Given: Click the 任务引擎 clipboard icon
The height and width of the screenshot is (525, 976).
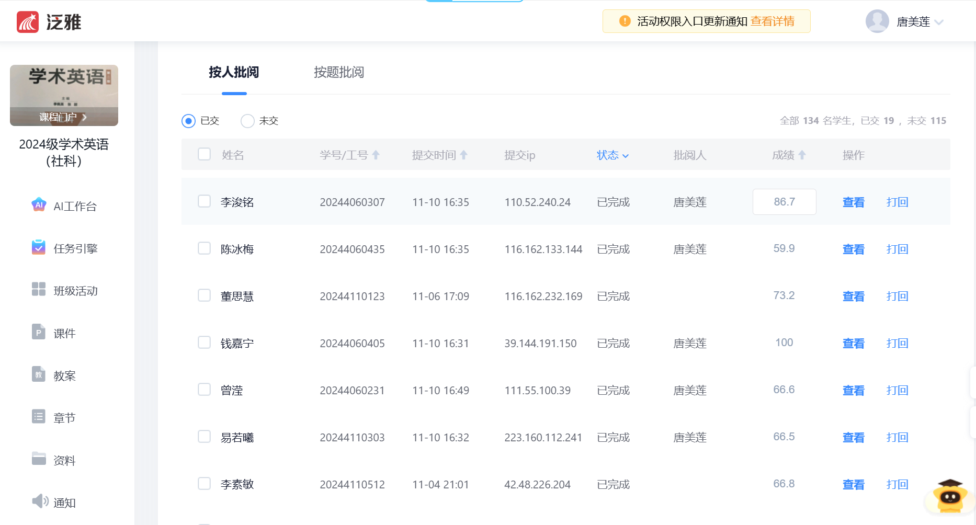Looking at the screenshot, I should [x=39, y=247].
